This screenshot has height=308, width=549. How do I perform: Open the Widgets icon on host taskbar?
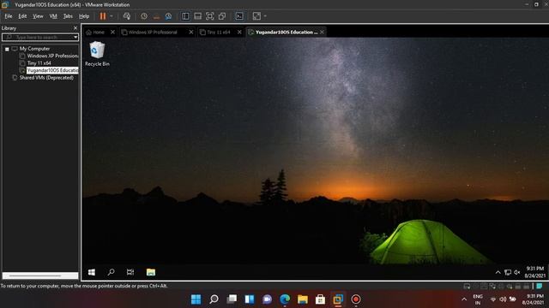click(250, 299)
